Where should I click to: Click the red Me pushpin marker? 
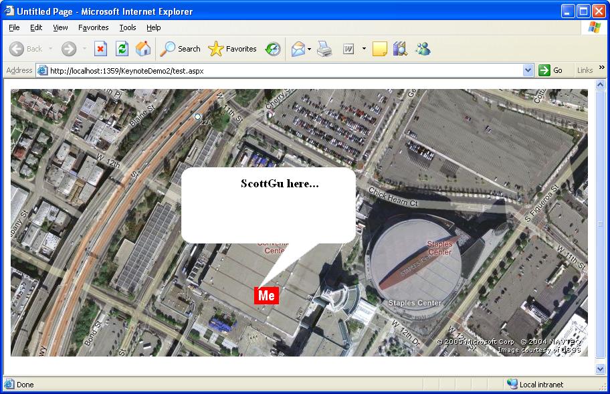coord(266,296)
